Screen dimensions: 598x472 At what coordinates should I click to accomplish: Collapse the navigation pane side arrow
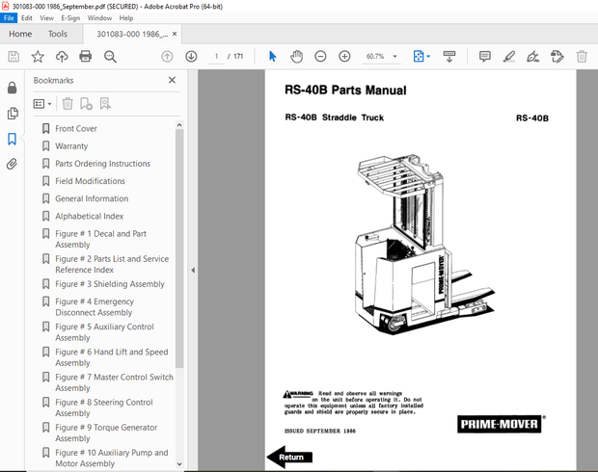(193, 270)
